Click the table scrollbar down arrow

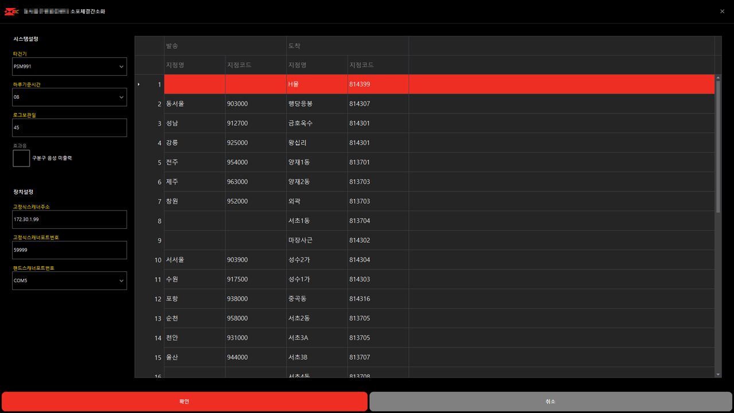718,374
